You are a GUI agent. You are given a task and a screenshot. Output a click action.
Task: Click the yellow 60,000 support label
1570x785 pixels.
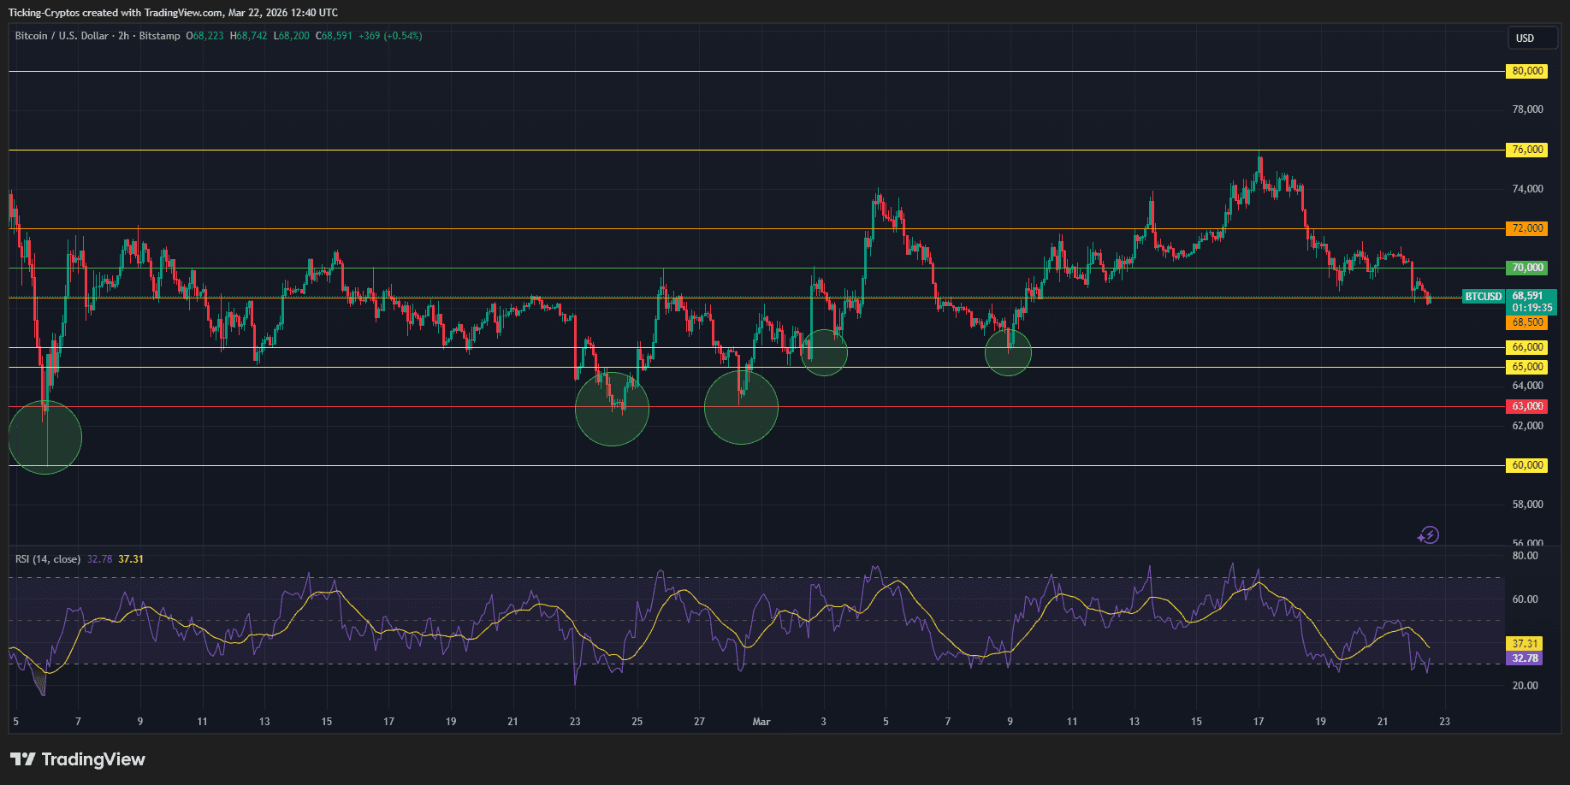(x=1526, y=465)
